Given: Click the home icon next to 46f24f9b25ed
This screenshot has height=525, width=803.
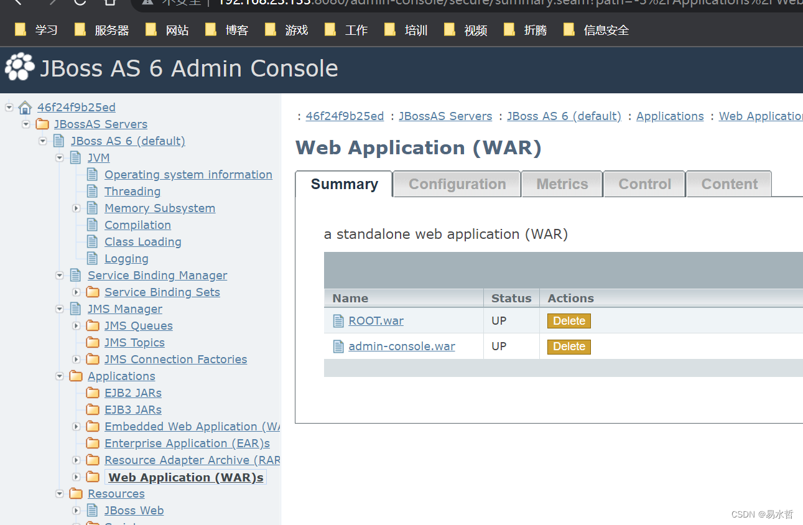Looking at the screenshot, I should pyautogui.click(x=25, y=108).
